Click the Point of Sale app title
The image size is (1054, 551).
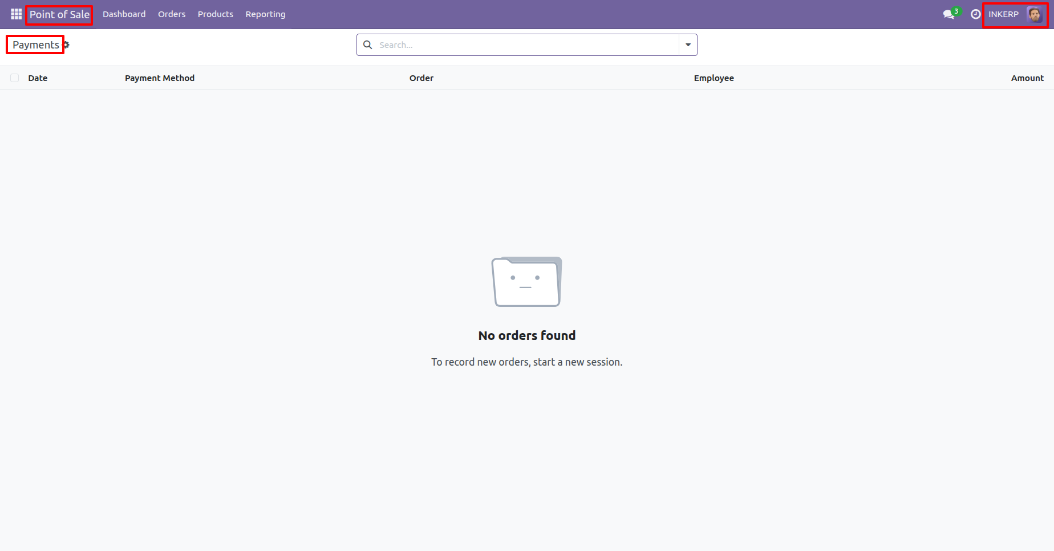tap(59, 14)
